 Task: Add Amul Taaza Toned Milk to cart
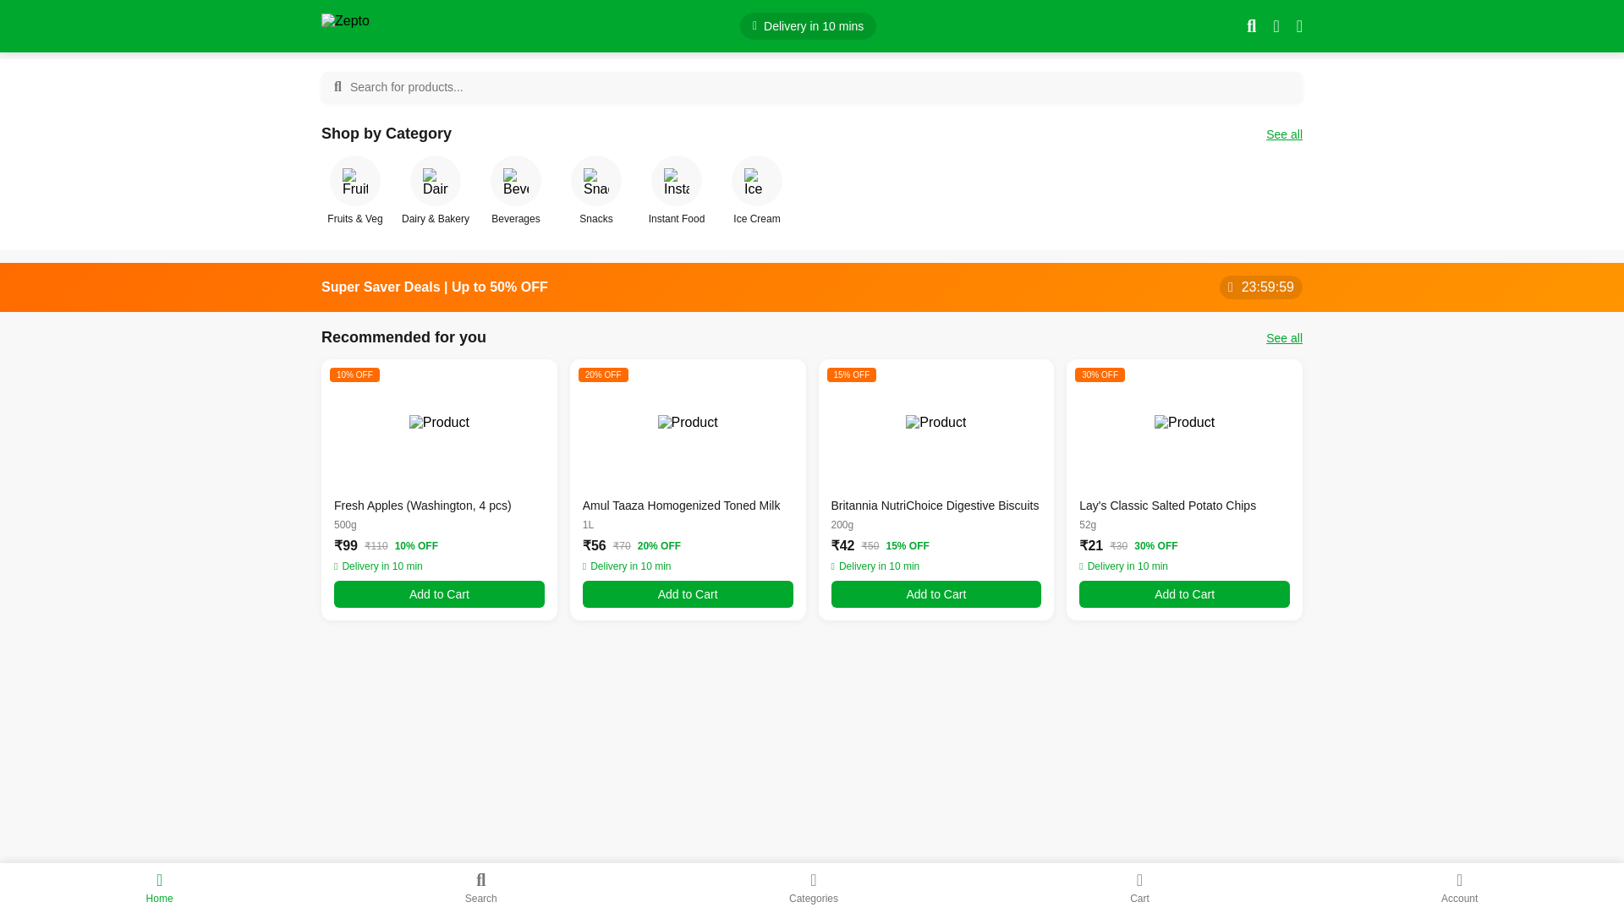point(688,594)
